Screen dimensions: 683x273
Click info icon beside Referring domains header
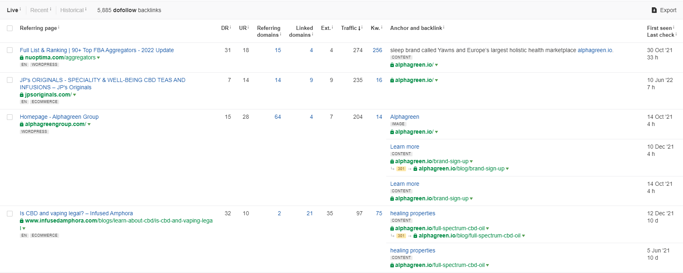click(281, 34)
